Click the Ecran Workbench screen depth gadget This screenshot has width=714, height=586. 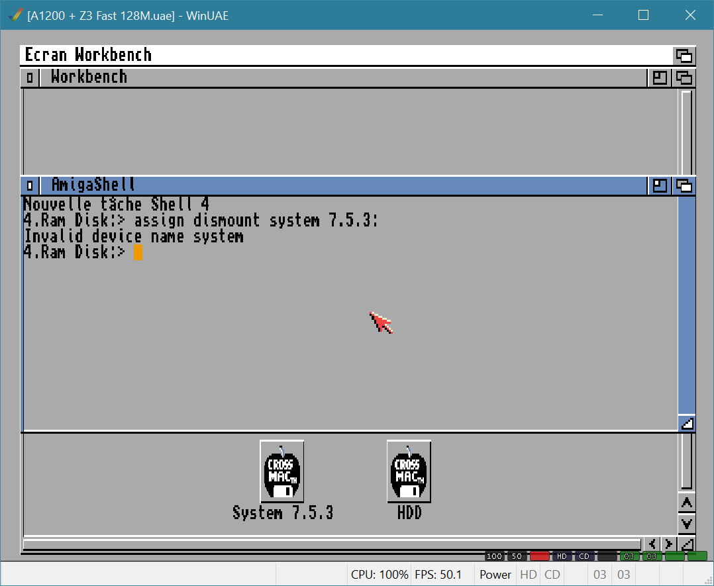point(684,55)
